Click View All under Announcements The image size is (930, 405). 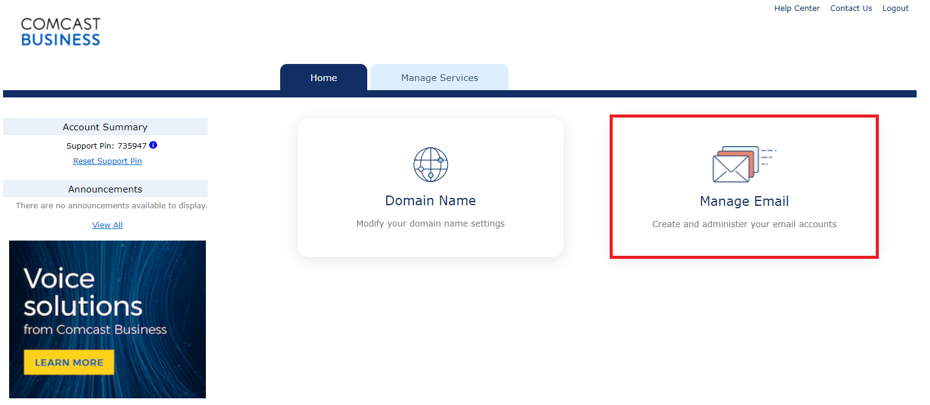click(107, 225)
